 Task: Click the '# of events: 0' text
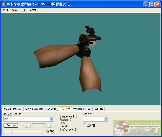[68, 130]
